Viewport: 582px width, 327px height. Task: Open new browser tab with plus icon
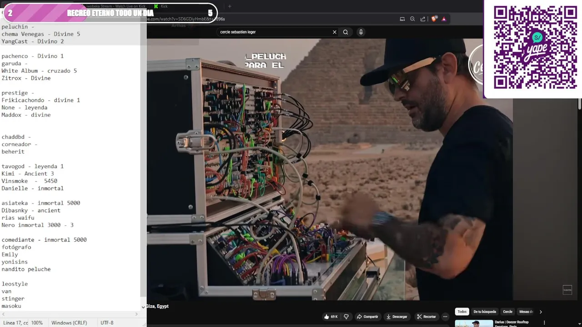point(230,6)
